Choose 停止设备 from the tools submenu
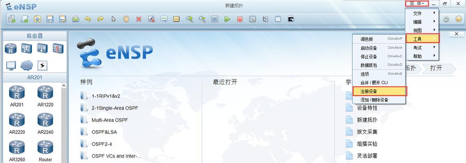This screenshot has width=466, height=163. pyautogui.click(x=379, y=57)
